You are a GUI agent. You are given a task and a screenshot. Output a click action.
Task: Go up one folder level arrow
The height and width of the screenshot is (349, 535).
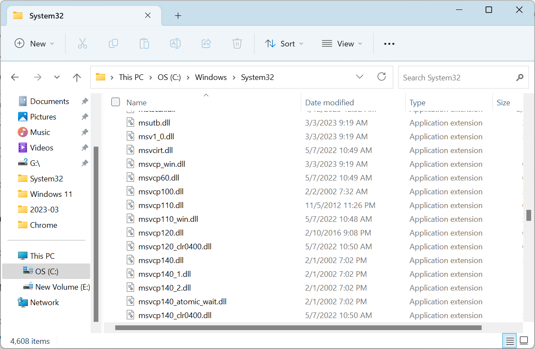77,77
